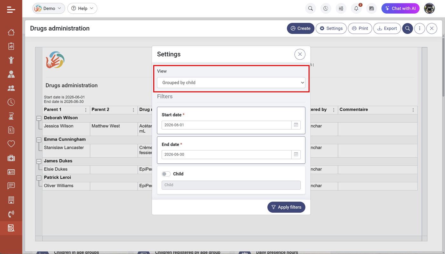Screen dimensions: 445x254
Task: Open the child figure sidebar icon
Action: point(11,60)
